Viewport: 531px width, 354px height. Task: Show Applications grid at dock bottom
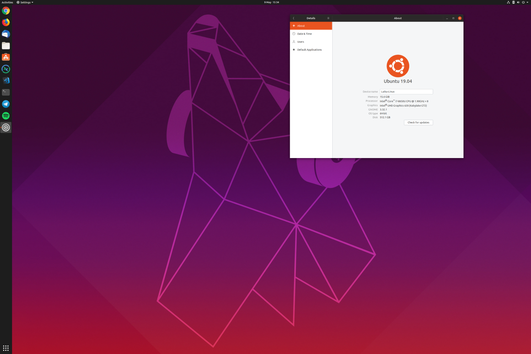pyautogui.click(x=6, y=348)
